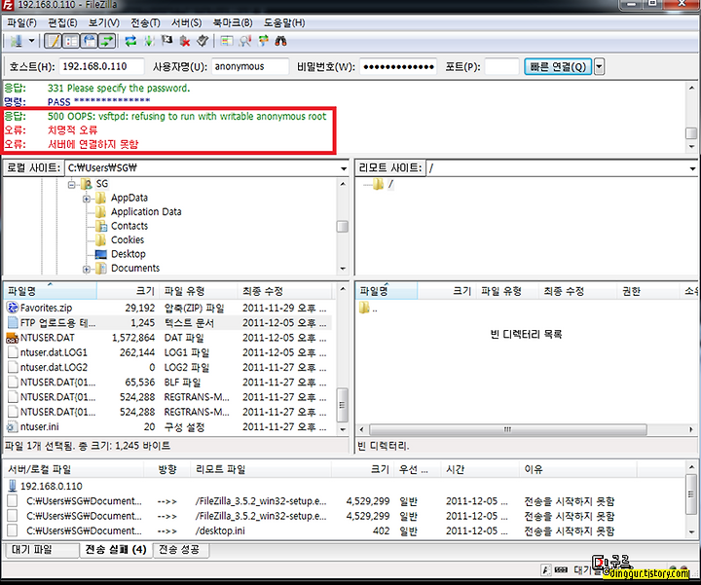Sort queue by 이유 column header

(579, 469)
